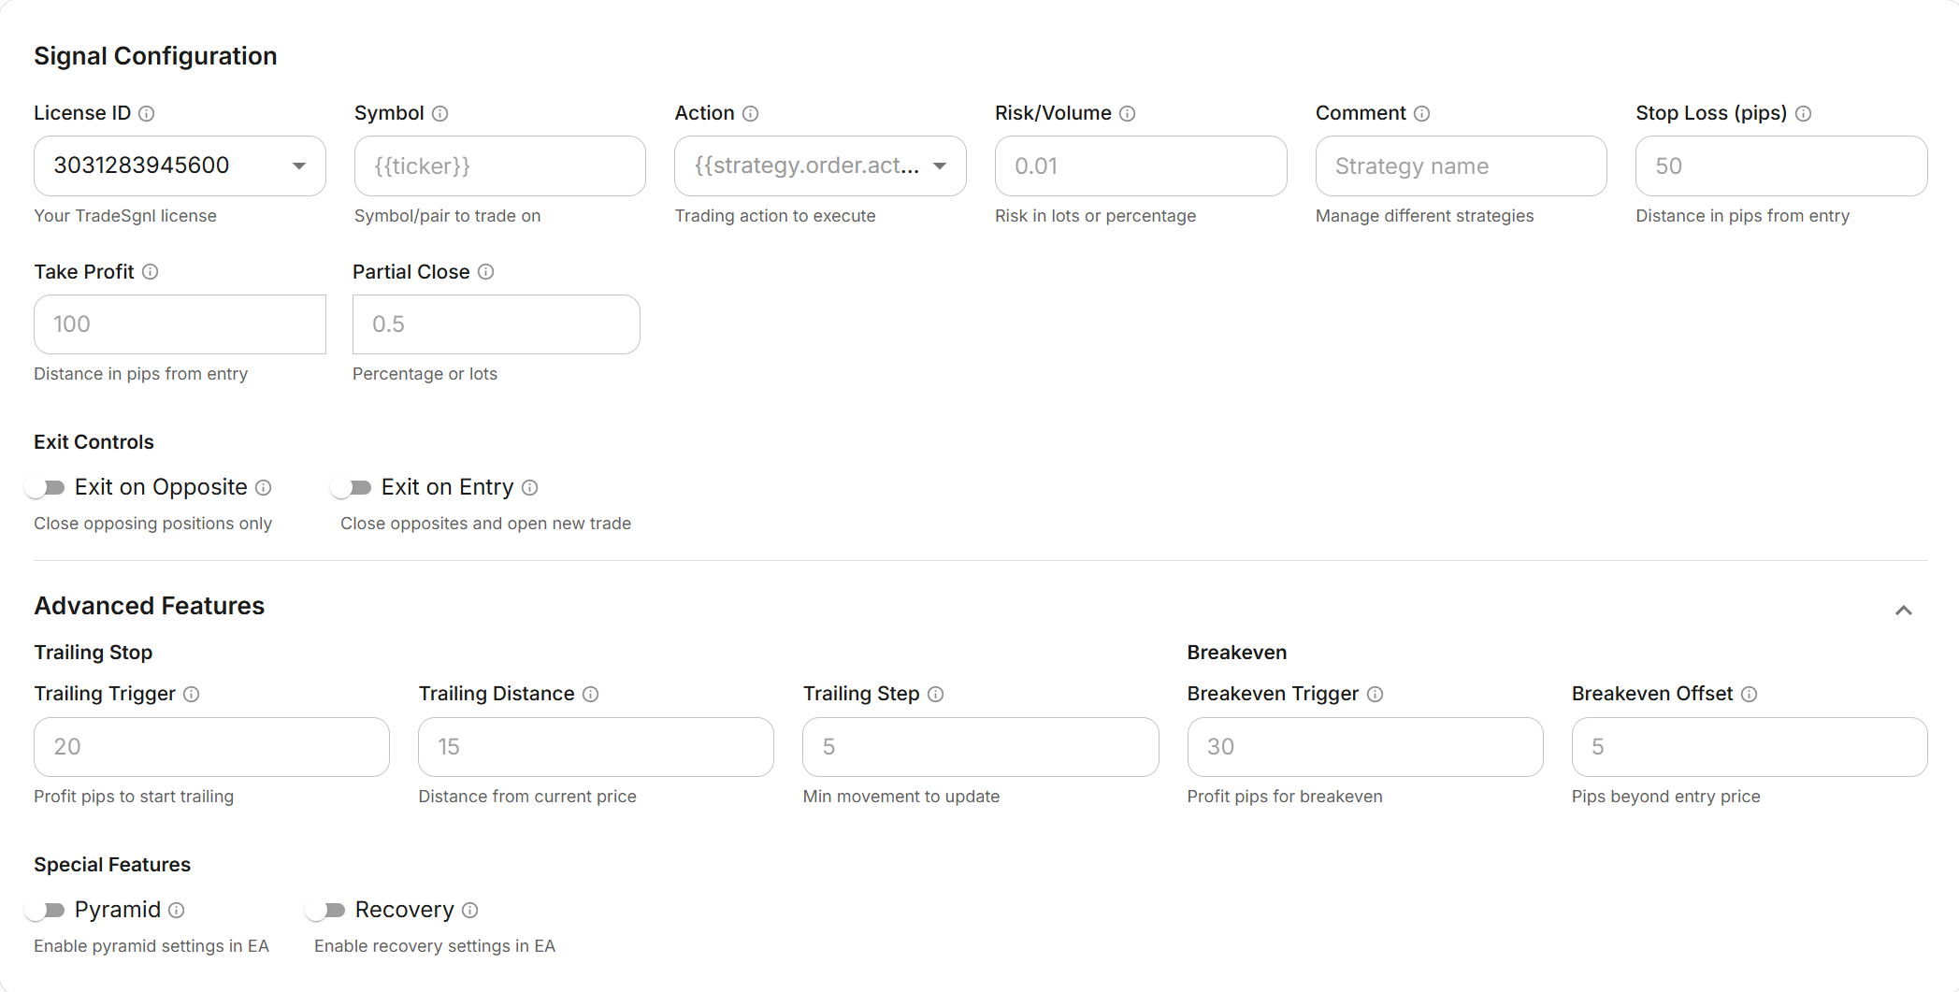Screen dimensions: 1959x992
Task: Enable the Recovery feature toggle
Action: pos(328,910)
